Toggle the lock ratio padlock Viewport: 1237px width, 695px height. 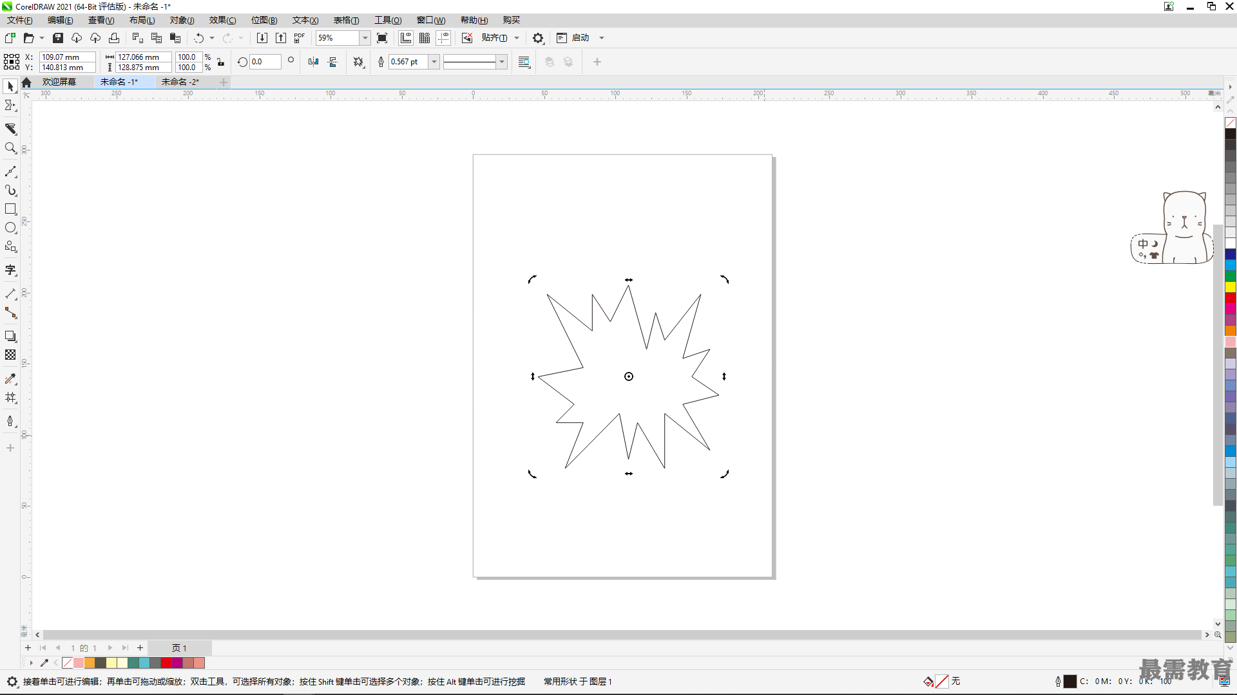[221, 62]
